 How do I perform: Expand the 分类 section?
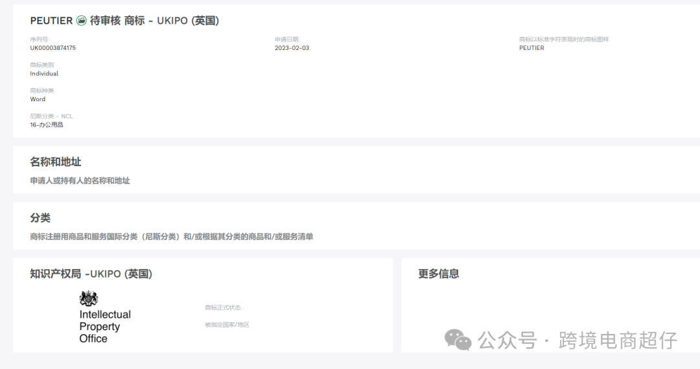coord(40,218)
